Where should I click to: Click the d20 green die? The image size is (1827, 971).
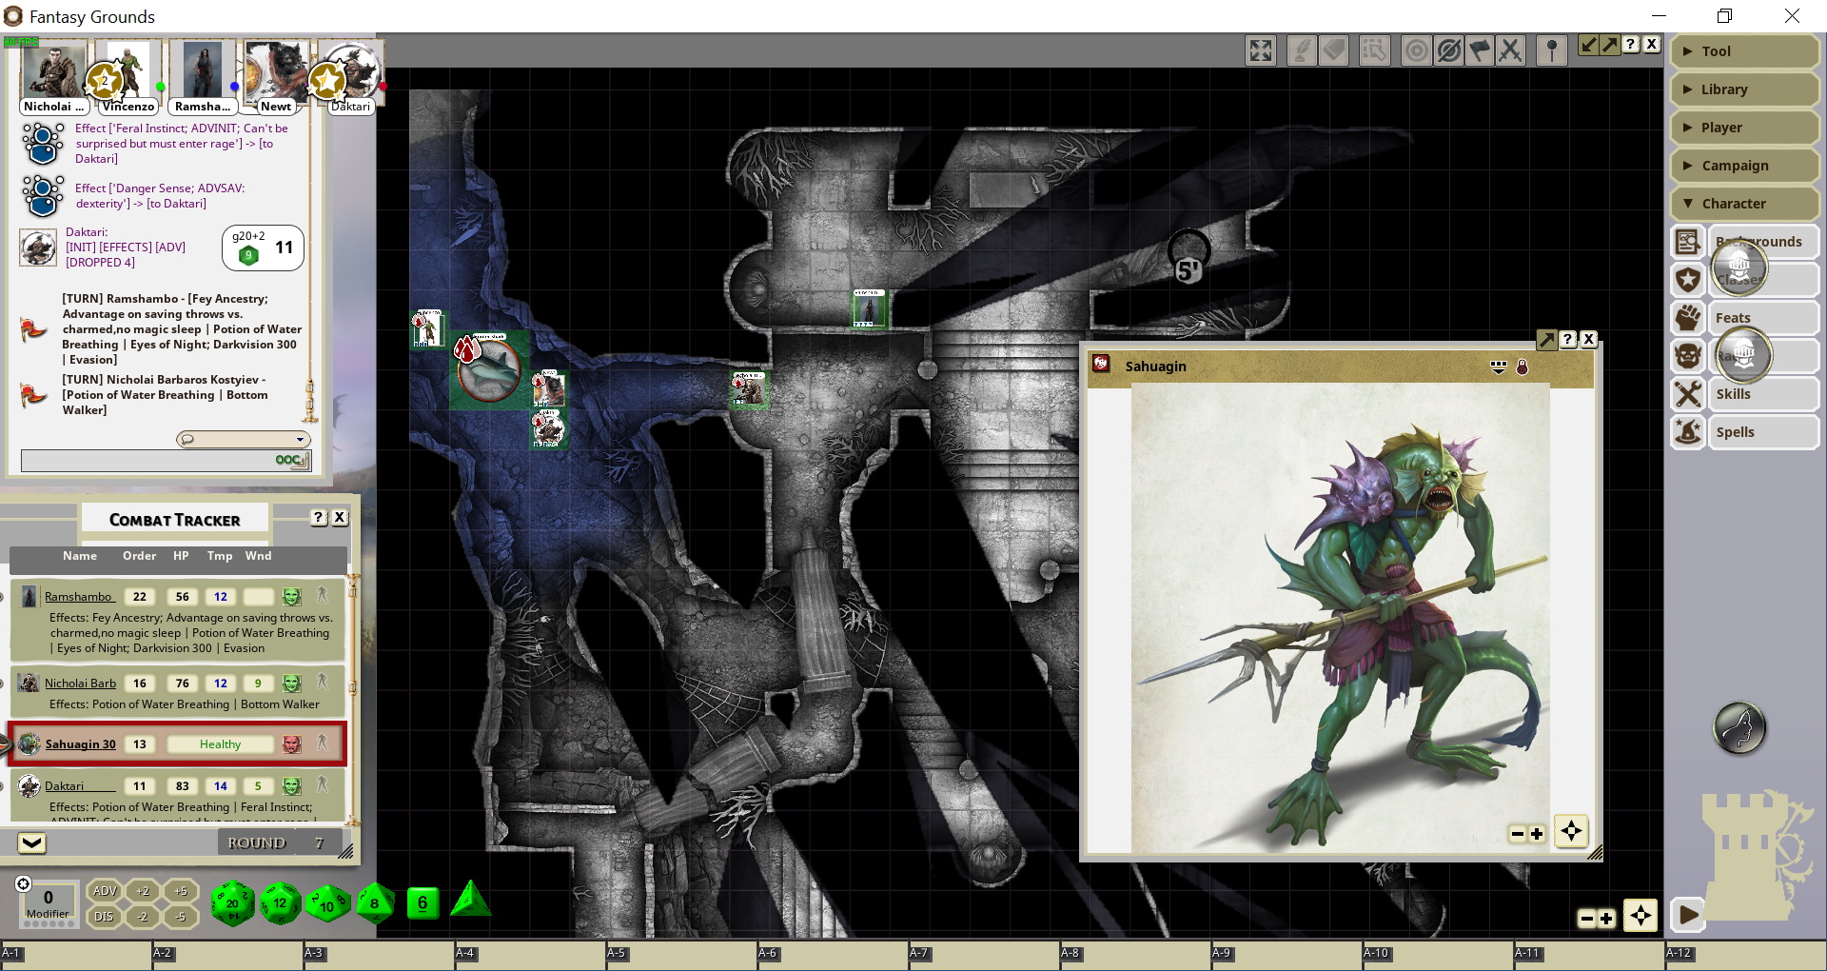(x=232, y=902)
